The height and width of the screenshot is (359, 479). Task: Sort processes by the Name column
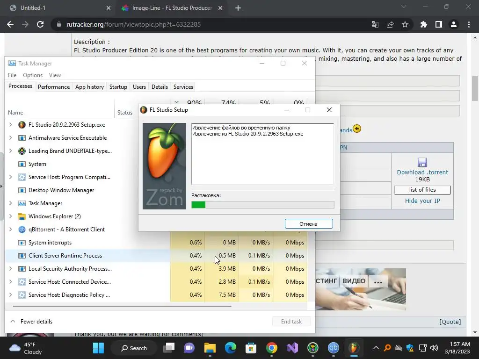pos(15,112)
